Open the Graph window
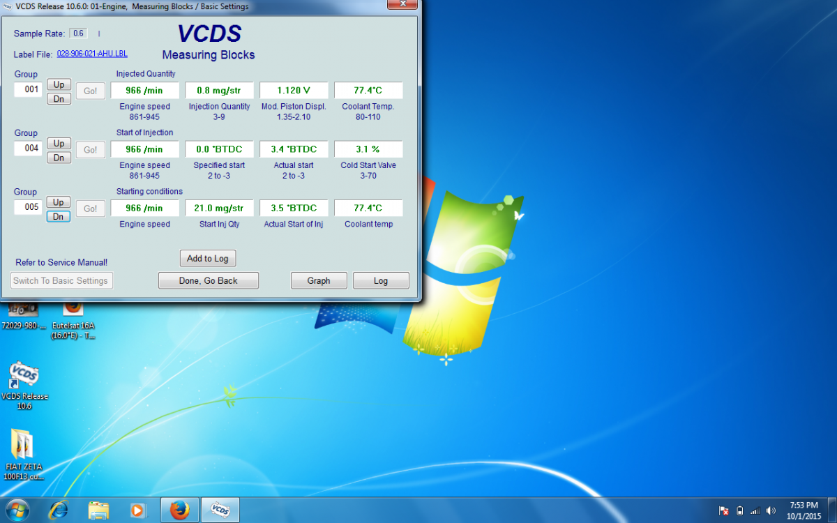 coord(319,280)
